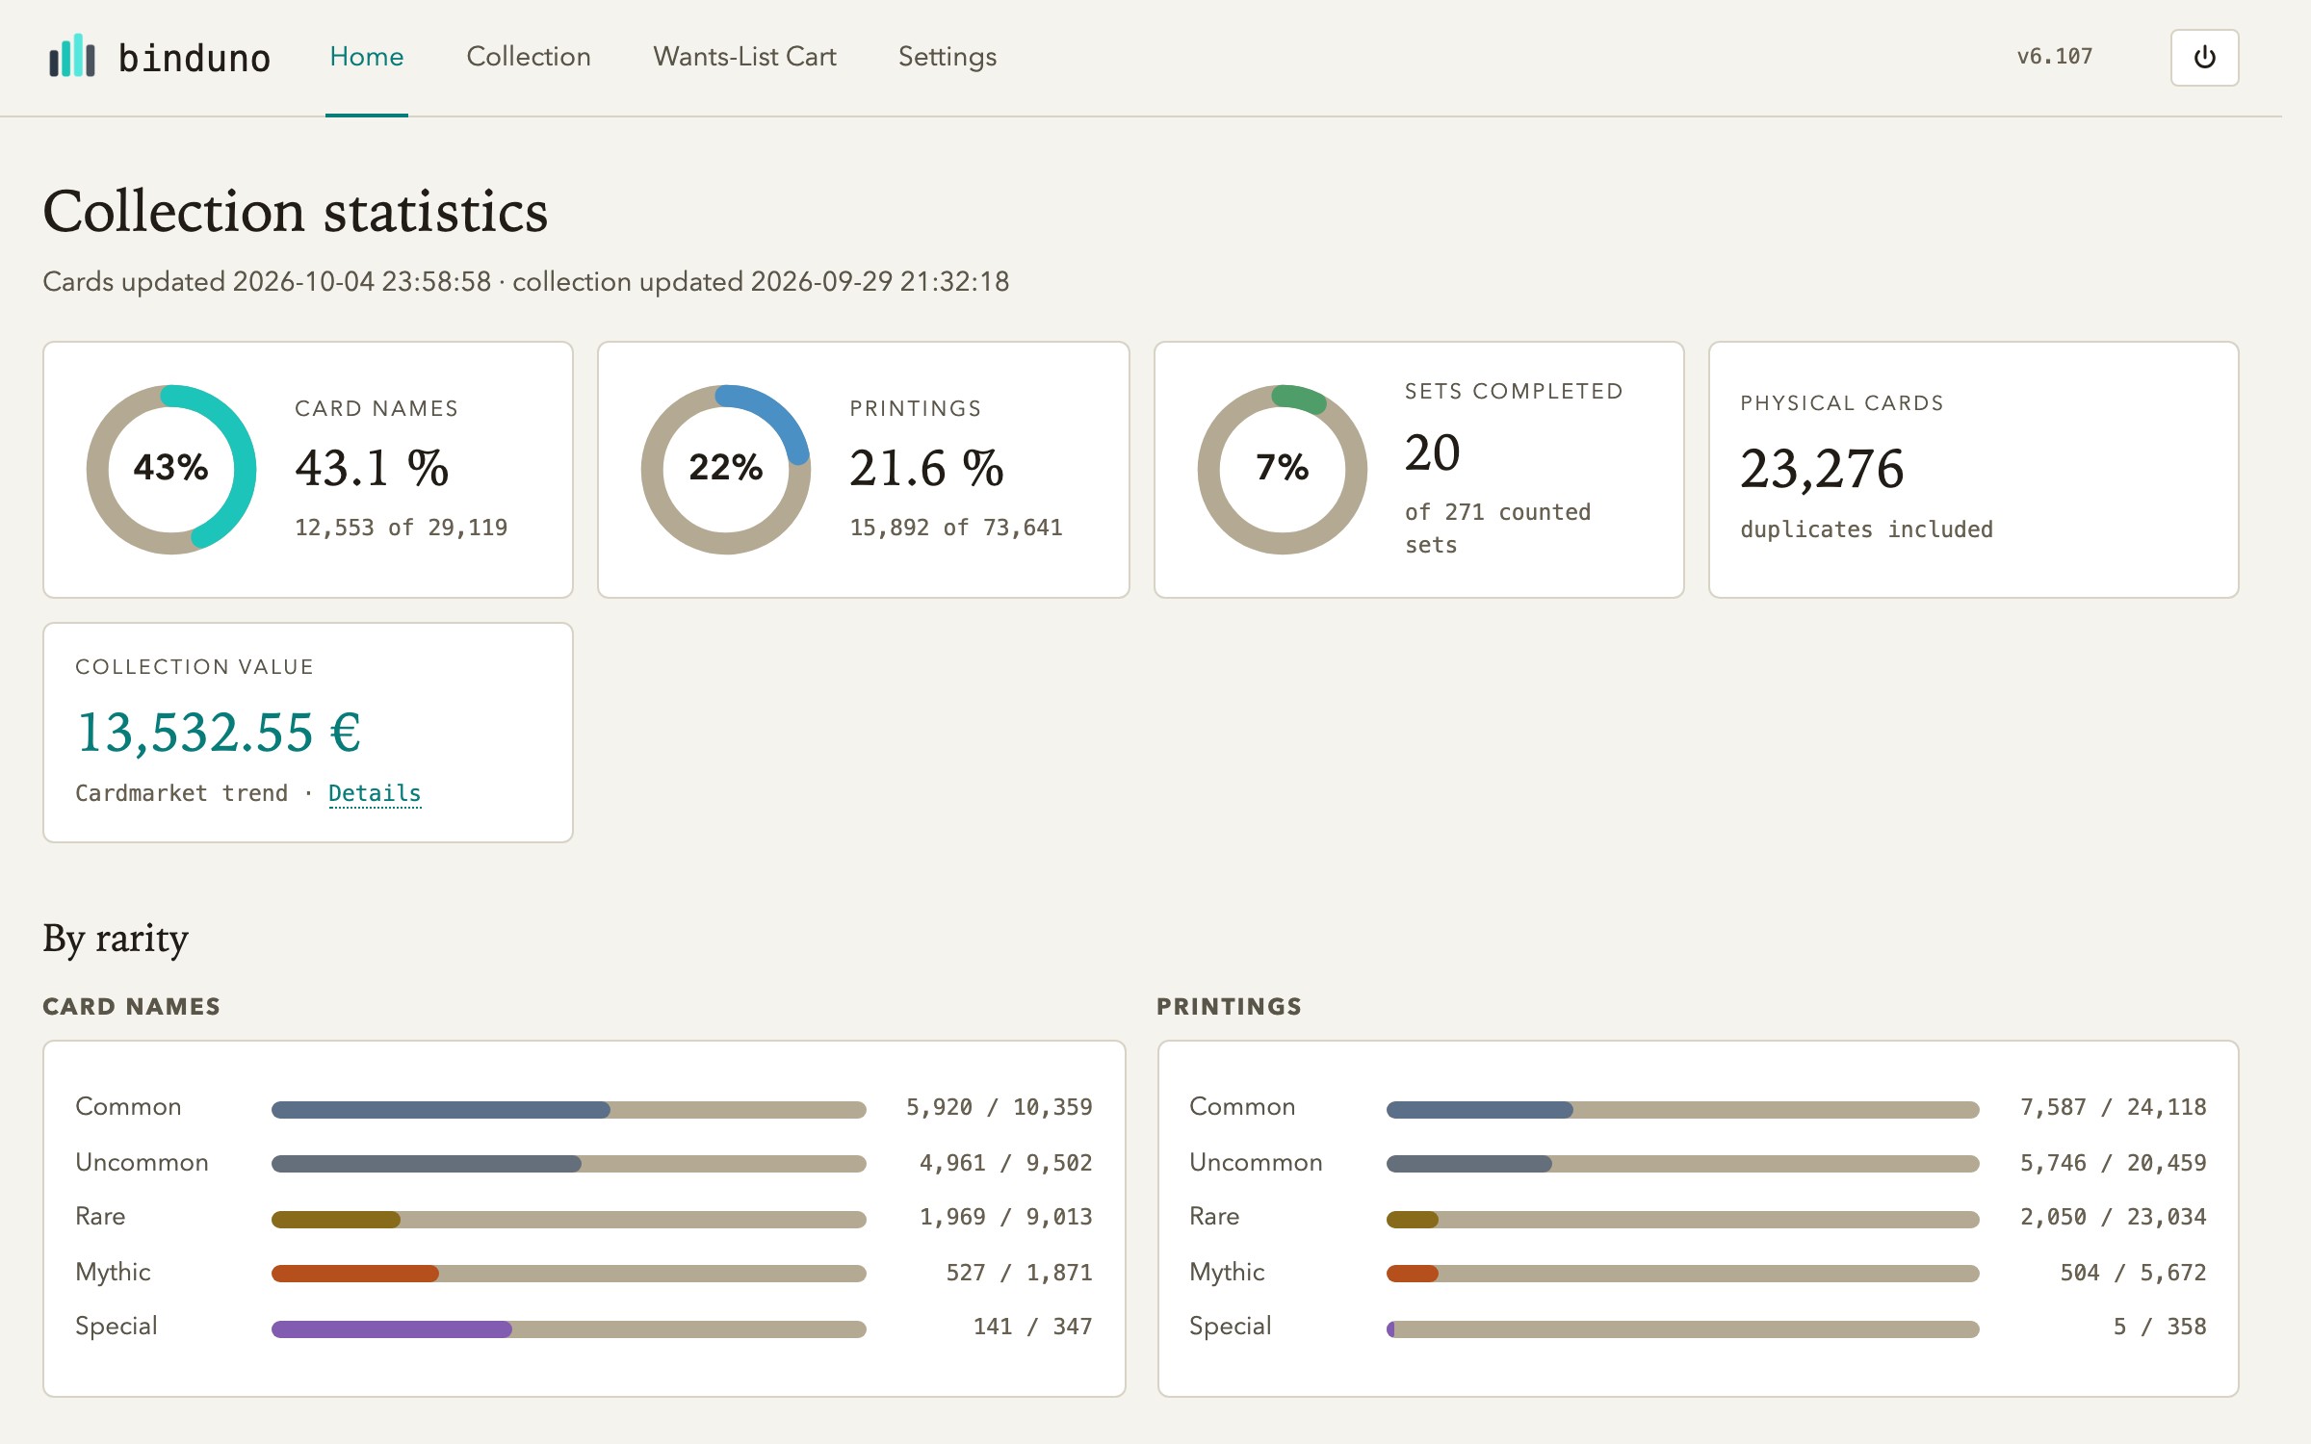
Task: Click the binduno brand name text
Action: (x=195, y=58)
